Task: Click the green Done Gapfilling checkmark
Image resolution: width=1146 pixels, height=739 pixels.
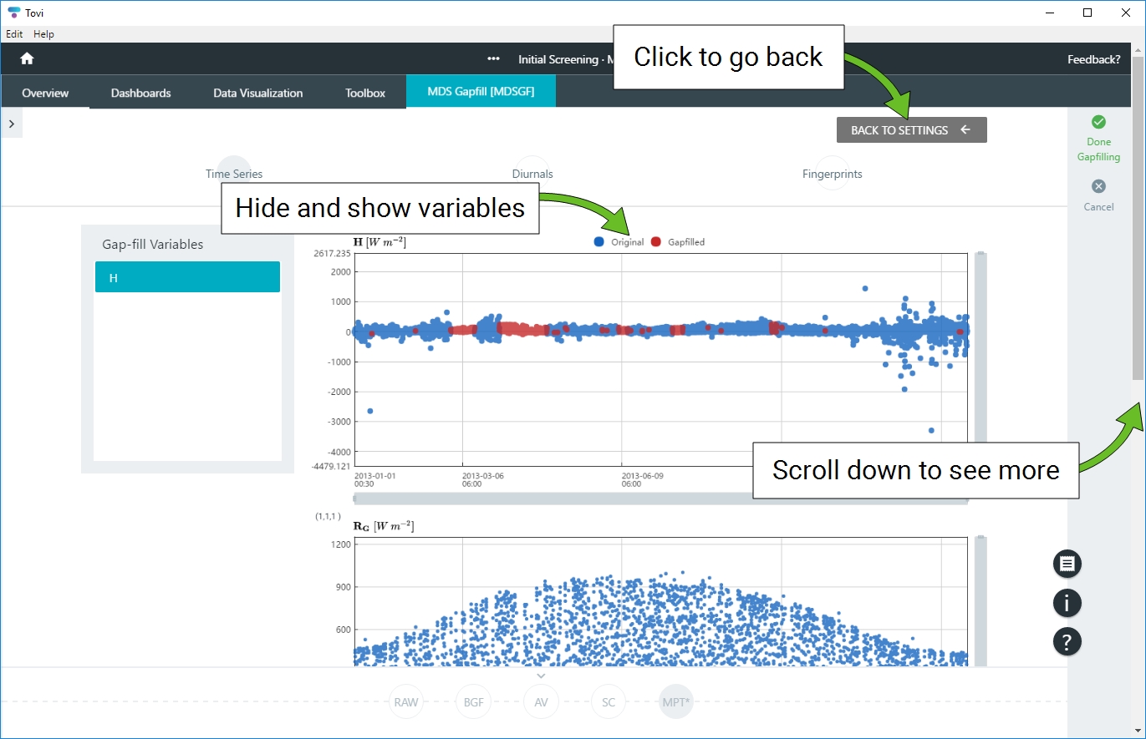Action: (x=1098, y=122)
